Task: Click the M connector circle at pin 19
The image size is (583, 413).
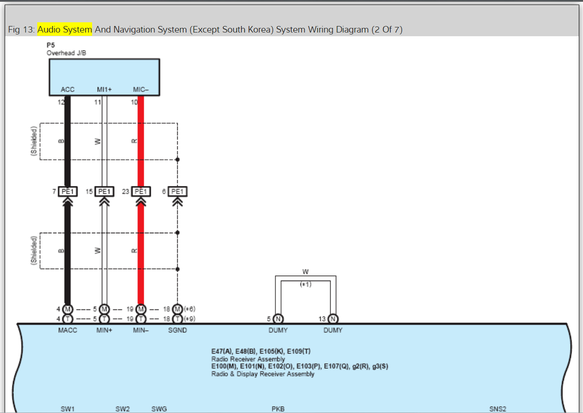Action: [x=141, y=309]
